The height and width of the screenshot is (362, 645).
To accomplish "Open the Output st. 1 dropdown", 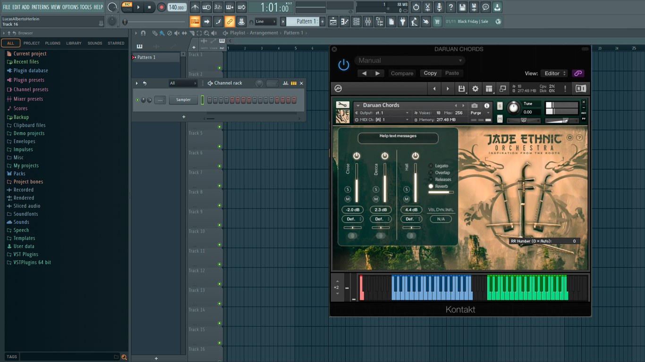I will (x=382, y=113).
